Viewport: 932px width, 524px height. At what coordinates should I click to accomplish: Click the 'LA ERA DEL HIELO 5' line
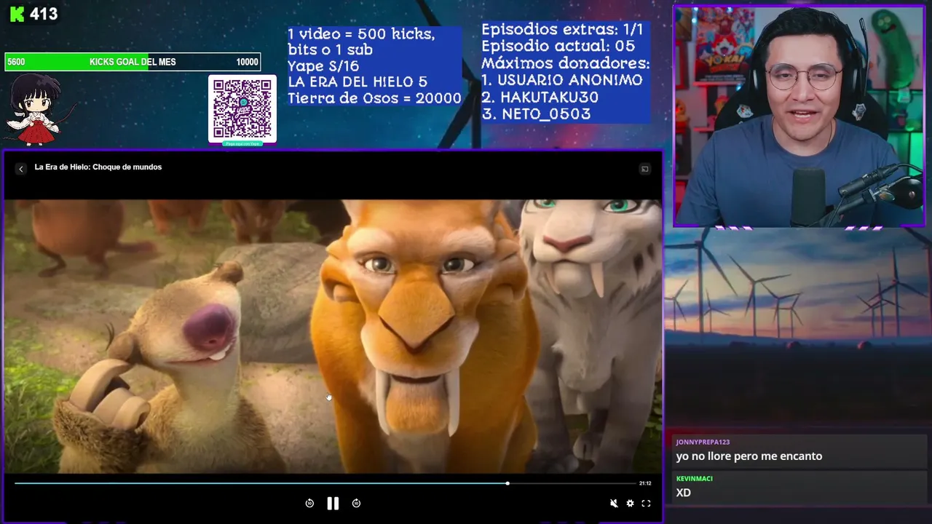pos(358,82)
